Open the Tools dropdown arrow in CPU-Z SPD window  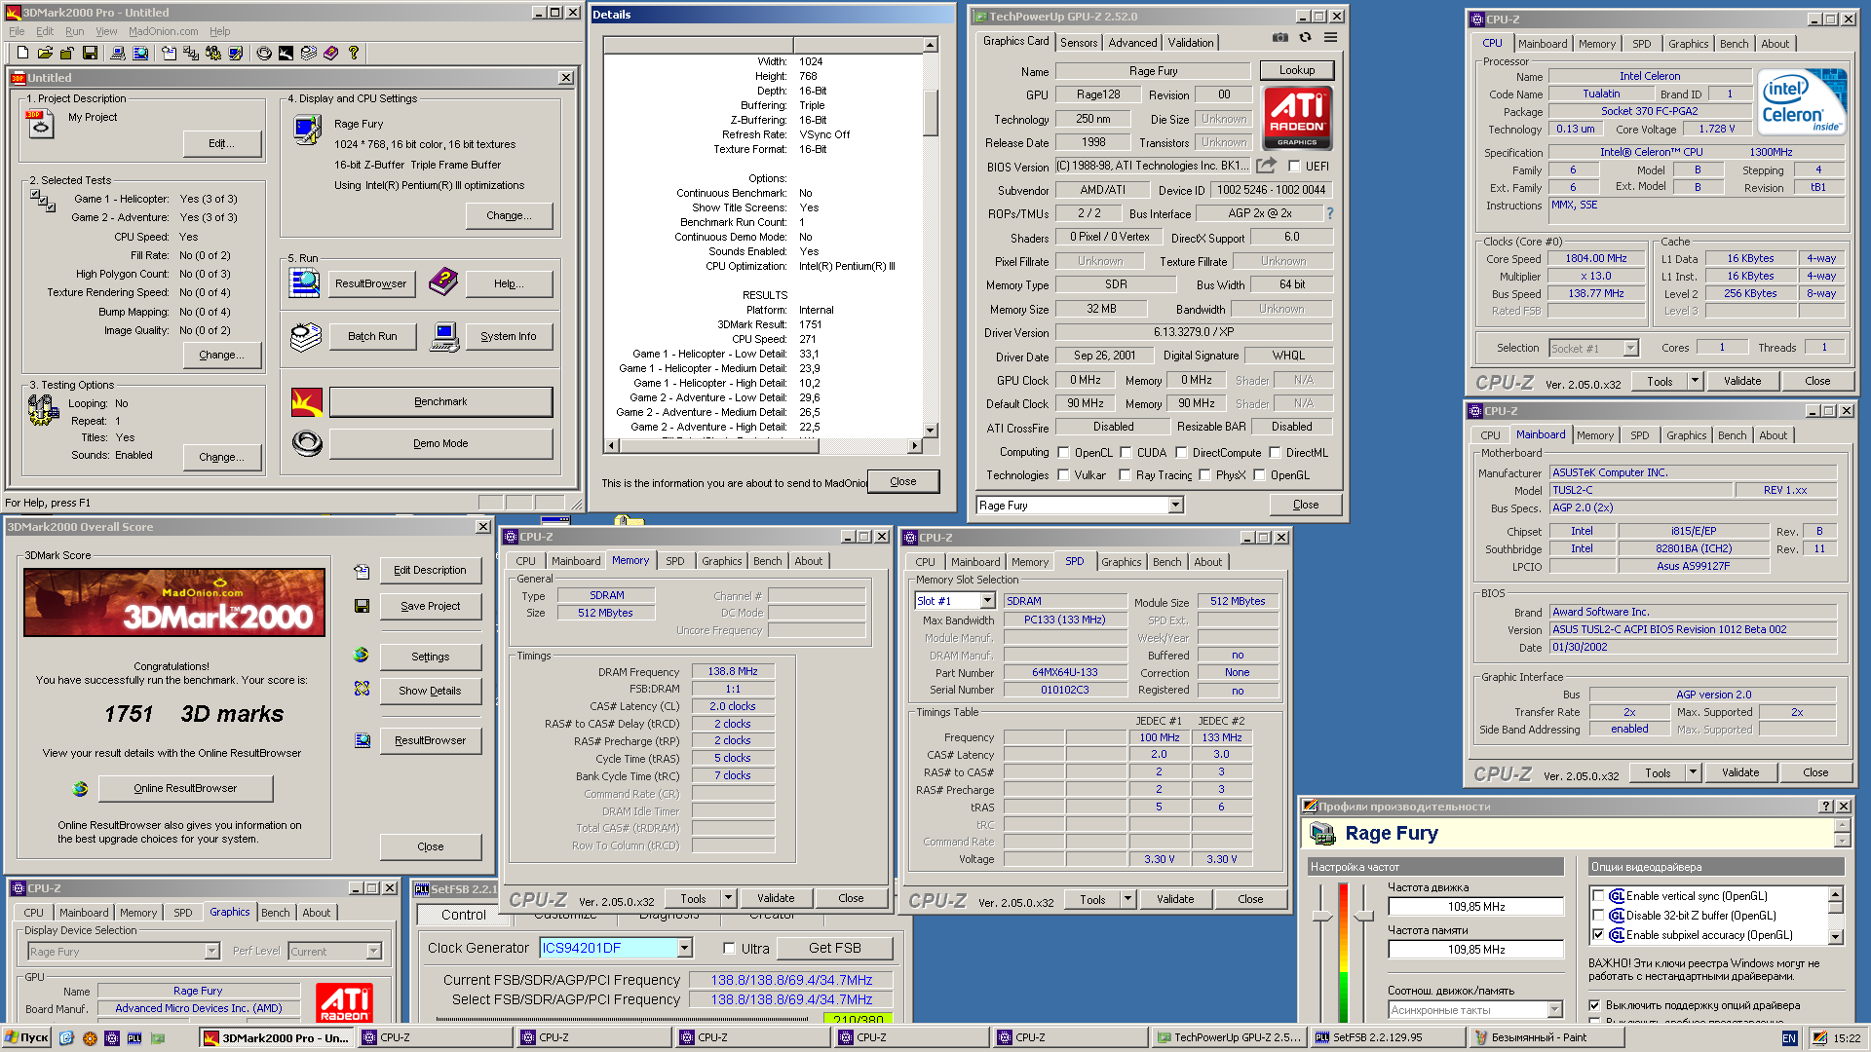[1127, 899]
